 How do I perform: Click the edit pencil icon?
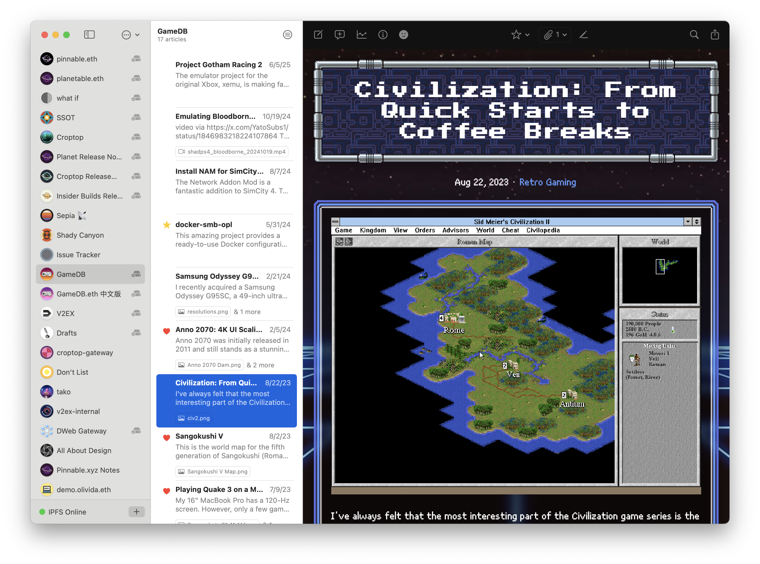pyautogui.click(x=584, y=35)
